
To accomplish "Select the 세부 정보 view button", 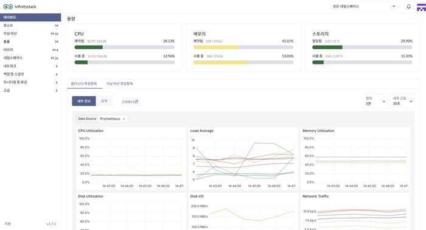I will [84, 101].
